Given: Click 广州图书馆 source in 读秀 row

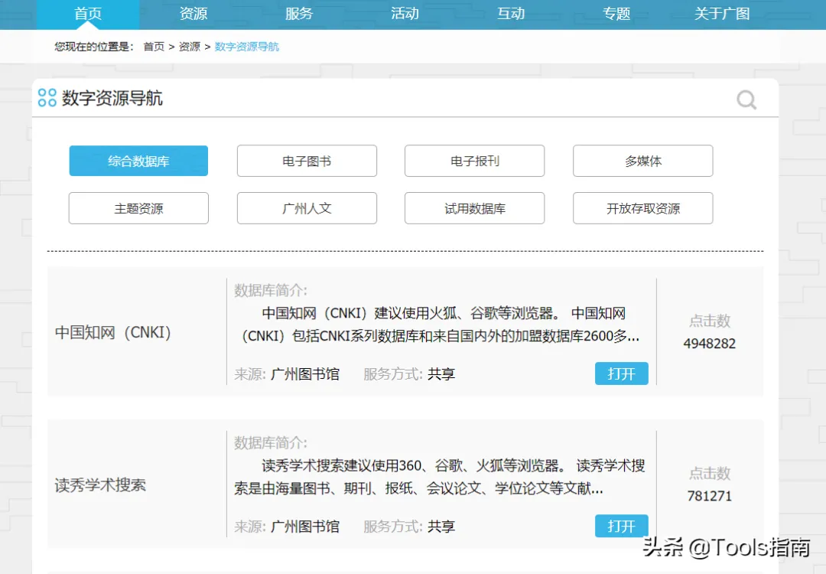Looking at the screenshot, I should [x=305, y=527].
